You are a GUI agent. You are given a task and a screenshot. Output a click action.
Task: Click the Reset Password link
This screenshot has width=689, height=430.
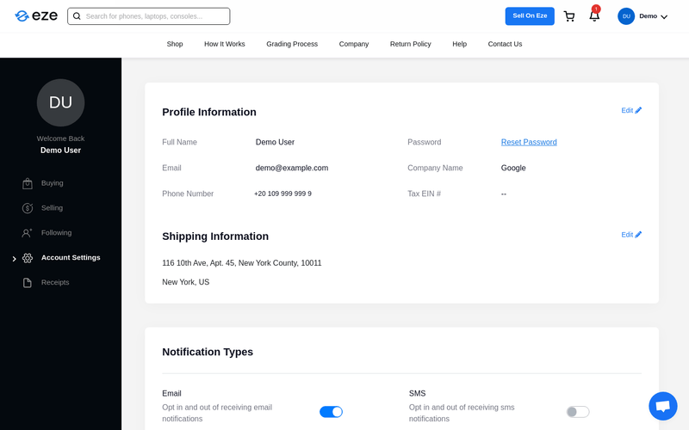(529, 143)
